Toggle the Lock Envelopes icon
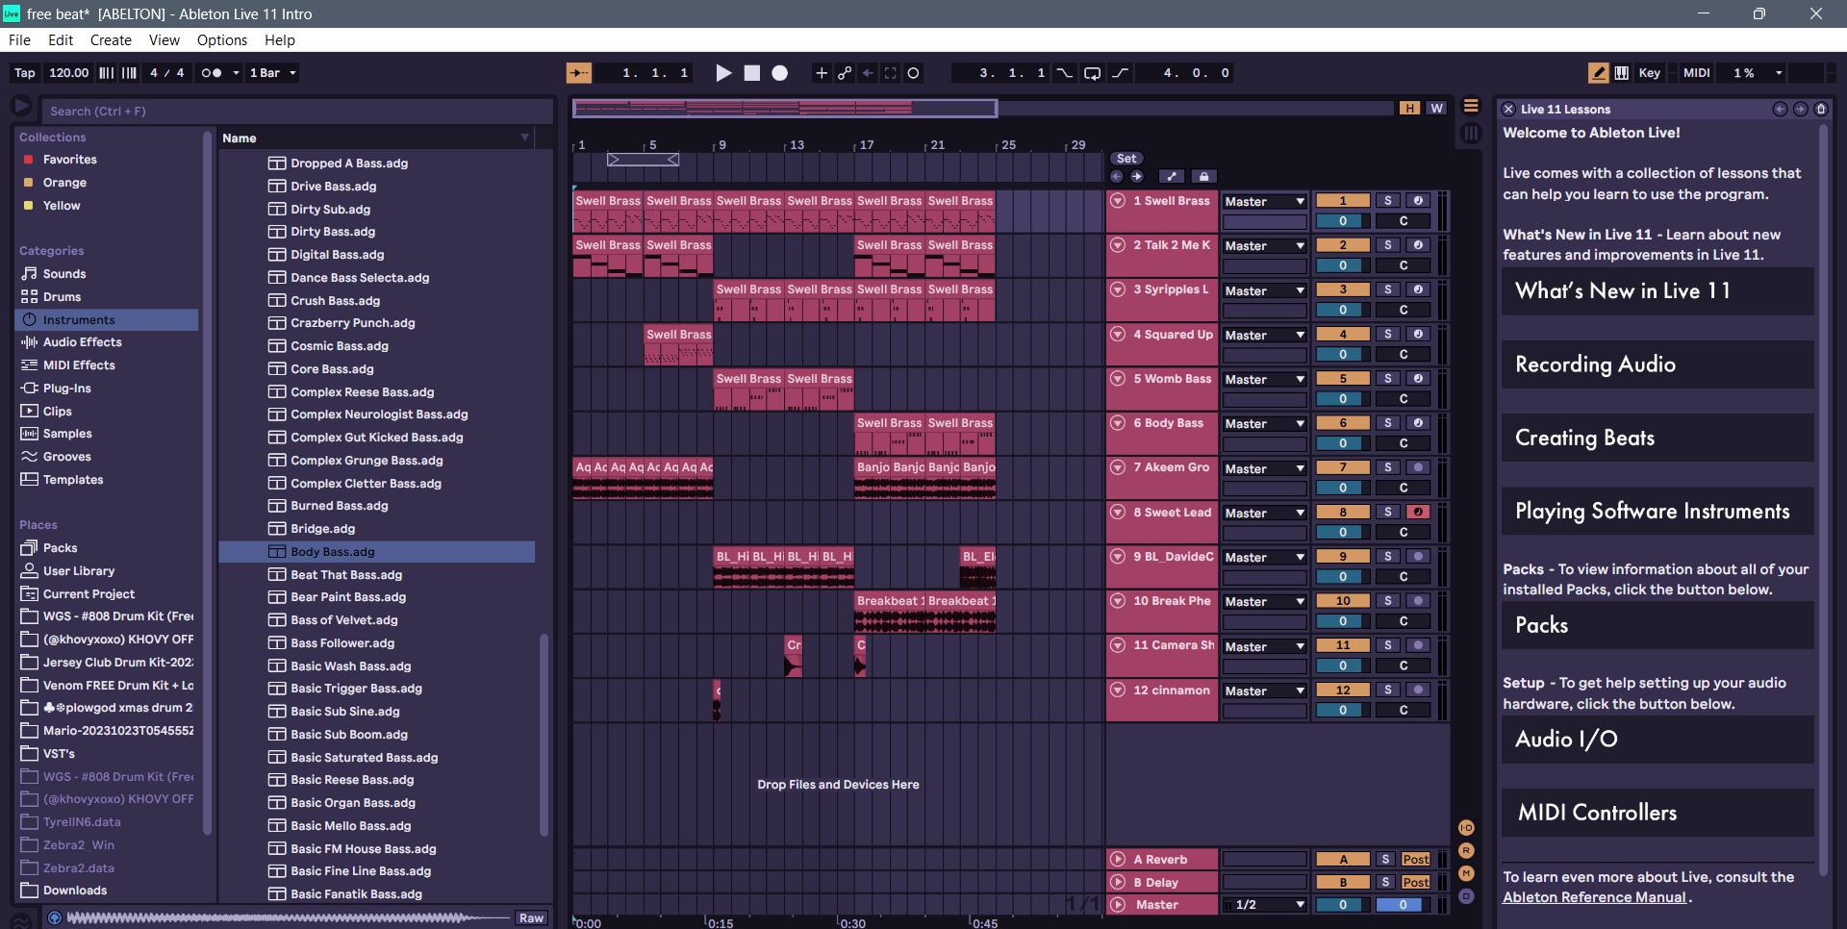 point(1203,177)
